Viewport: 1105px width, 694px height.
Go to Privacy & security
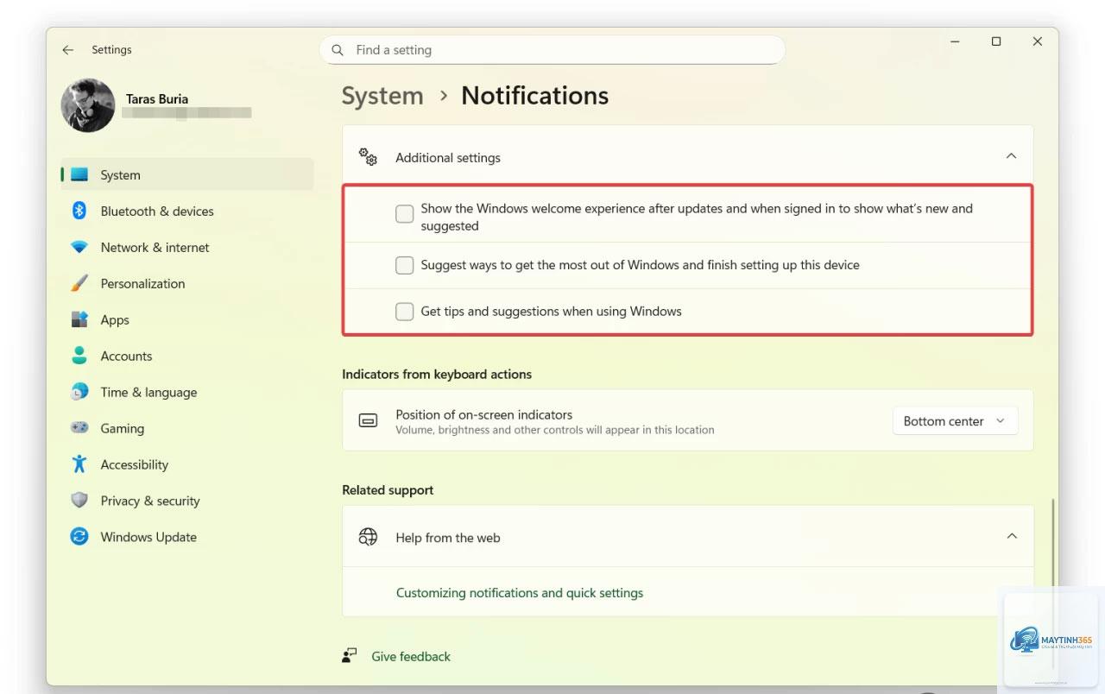coord(187,501)
